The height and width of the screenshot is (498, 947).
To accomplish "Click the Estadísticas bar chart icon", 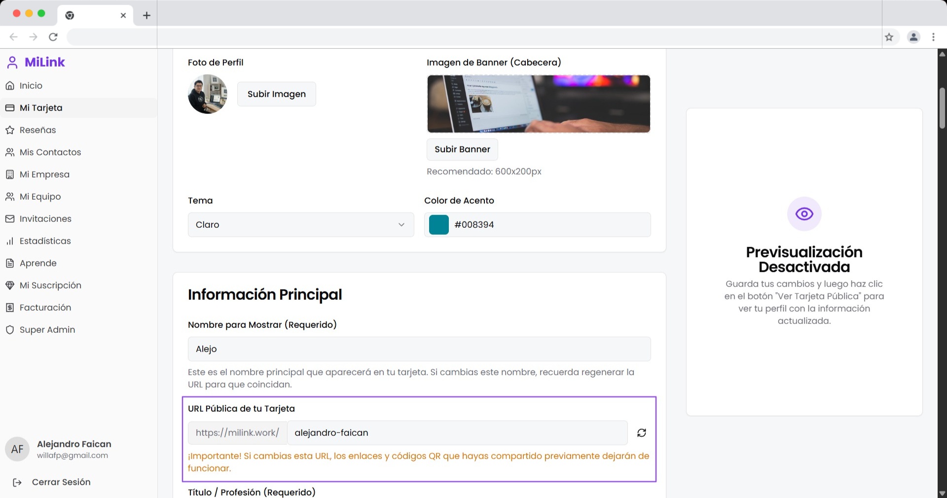I will [x=10, y=241].
